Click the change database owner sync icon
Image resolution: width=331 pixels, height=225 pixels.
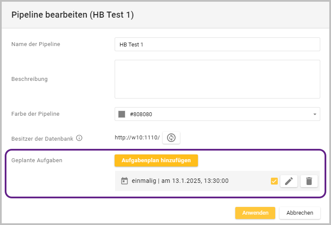pos(171,138)
